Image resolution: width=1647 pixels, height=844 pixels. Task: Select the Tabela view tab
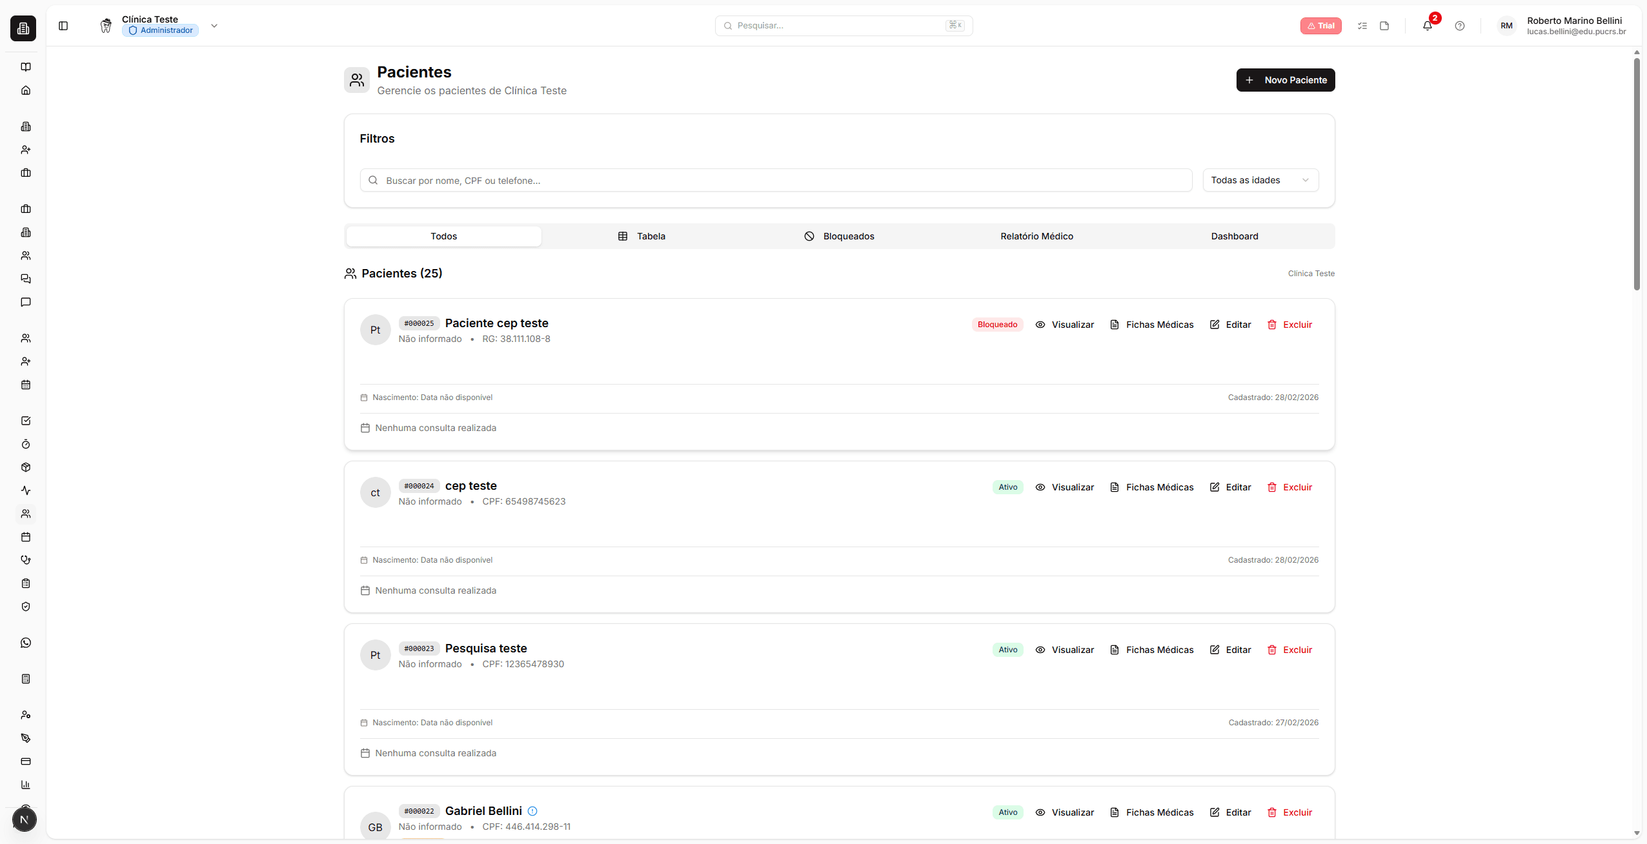[x=642, y=236]
